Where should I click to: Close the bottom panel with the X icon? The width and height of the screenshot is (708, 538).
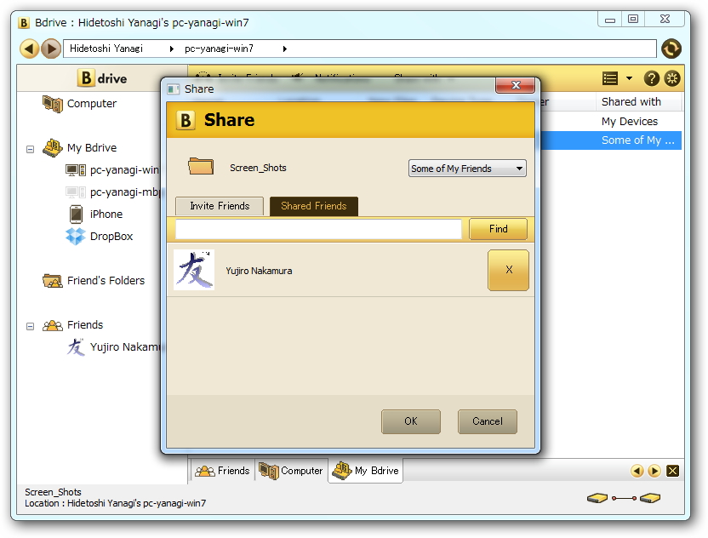click(673, 471)
